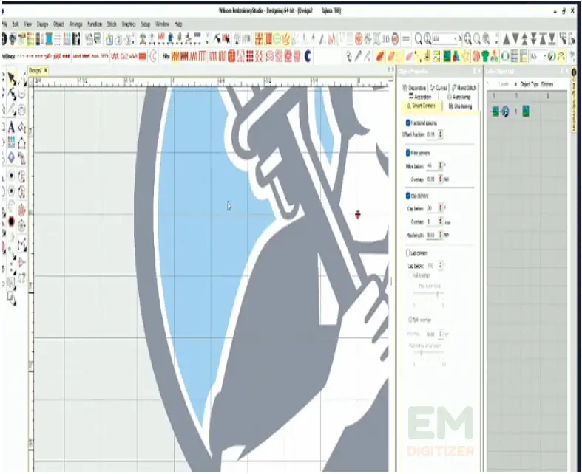Screen dimensions: 582x474
Task: Adjust the Mitre below stepper arrows
Action: pos(441,165)
